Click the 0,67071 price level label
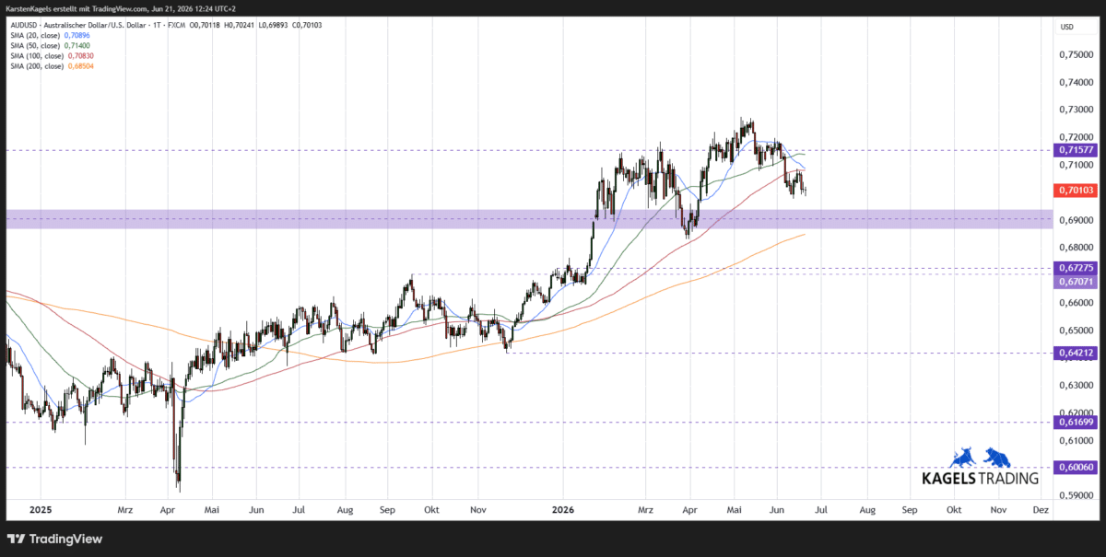Viewport: 1106px width, 557px height. pos(1077,280)
